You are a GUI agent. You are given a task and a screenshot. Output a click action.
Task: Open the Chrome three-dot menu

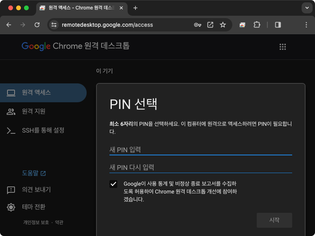[x=306, y=24]
